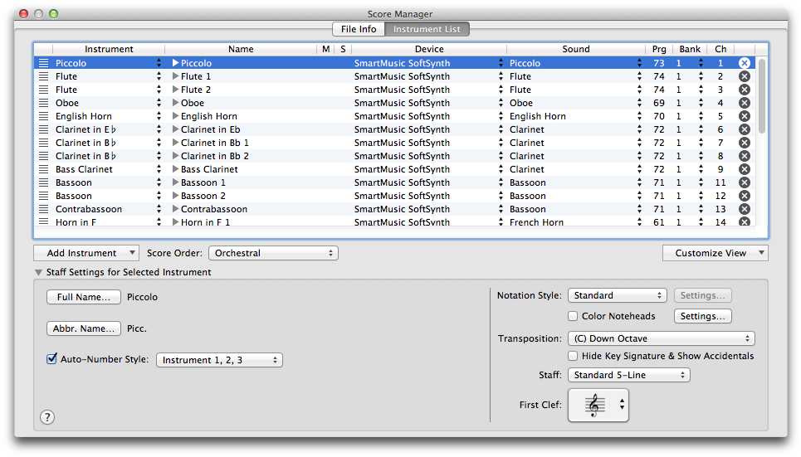The width and height of the screenshot is (801, 457).
Task: Click the Full Name... button
Action: 83,297
